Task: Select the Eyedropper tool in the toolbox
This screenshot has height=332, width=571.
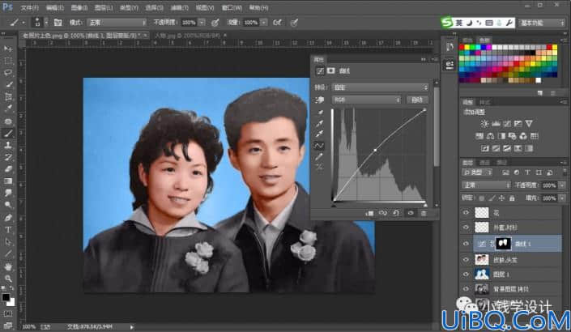Action: point(7,109)
